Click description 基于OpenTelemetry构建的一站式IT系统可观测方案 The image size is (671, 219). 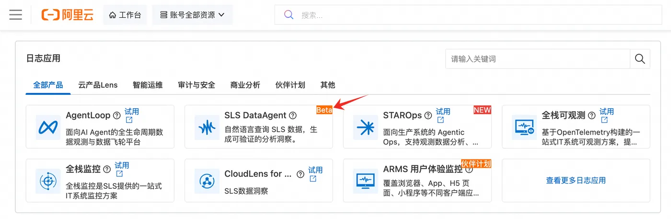[590, 137]
